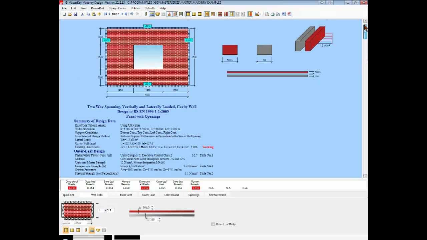Screen dimensions: 427x240
Task: Switch to the Wall Data tab
Action: click(97, 195)
